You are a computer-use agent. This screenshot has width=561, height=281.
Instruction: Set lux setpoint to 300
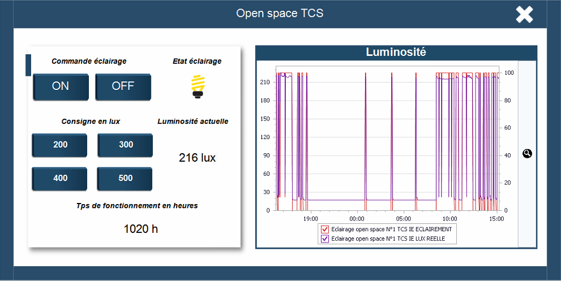point(125,145)
